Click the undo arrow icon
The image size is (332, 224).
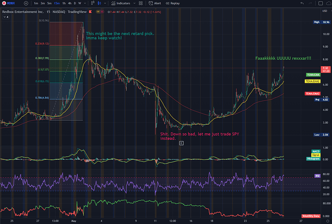pos(302,3)
